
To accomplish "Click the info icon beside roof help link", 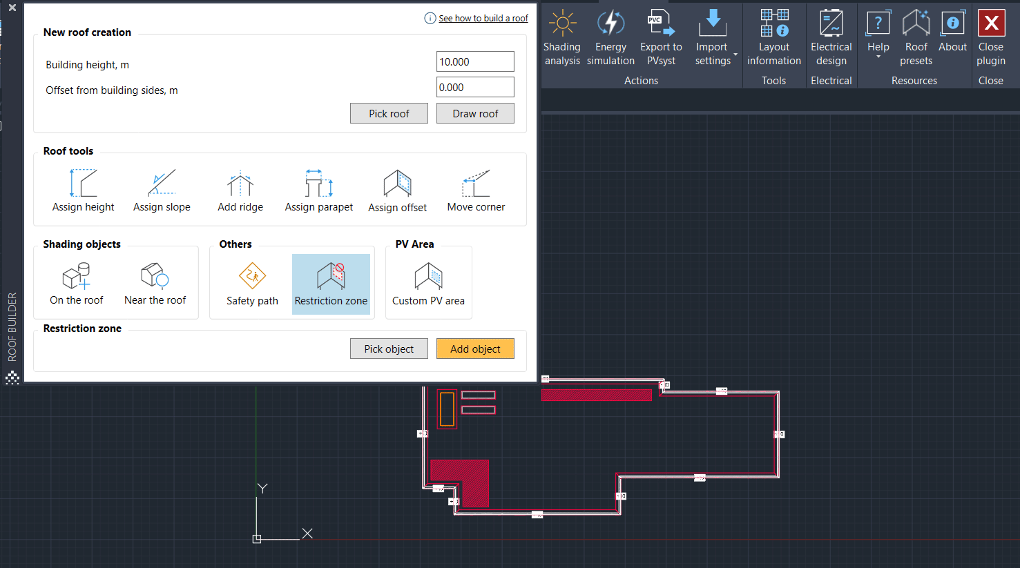I will (430, 19).
